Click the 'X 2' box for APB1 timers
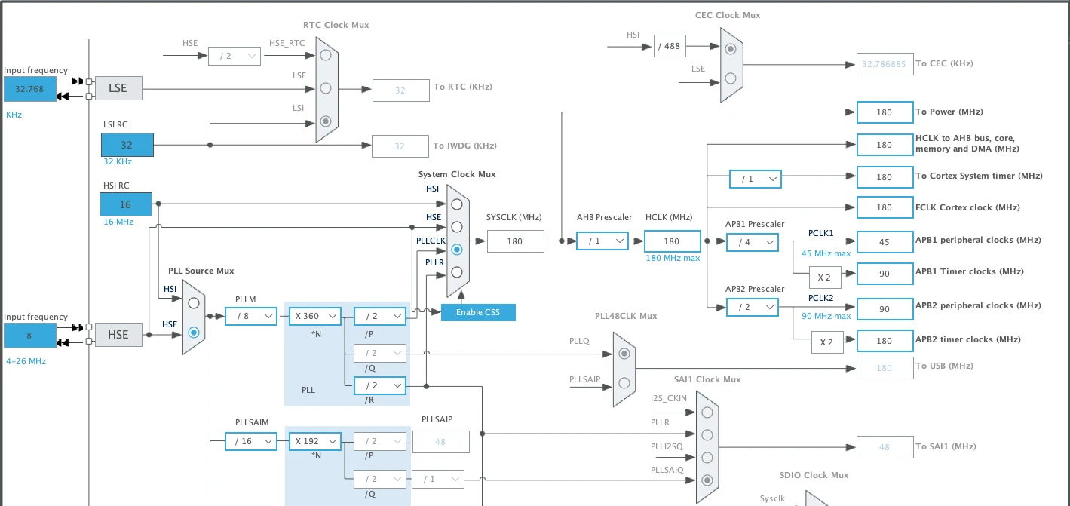The height and width of the screenshot is (506, 1070). (825, 277)
